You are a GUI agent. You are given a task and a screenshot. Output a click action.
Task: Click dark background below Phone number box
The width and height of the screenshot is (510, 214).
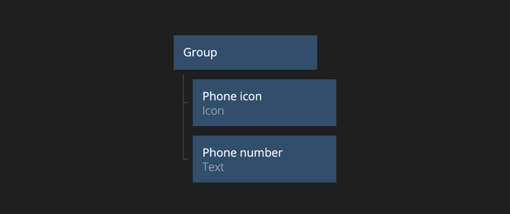(x=264, y=198)
